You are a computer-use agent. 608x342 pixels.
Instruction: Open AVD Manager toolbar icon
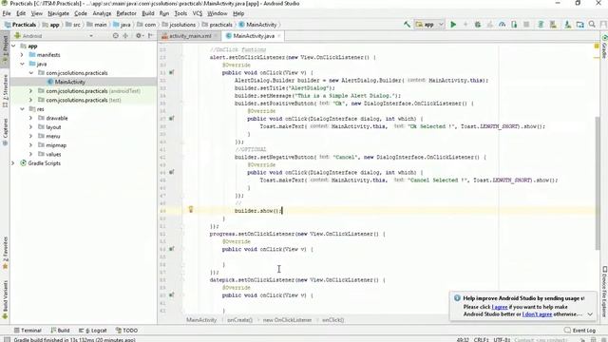click(553, 25)
